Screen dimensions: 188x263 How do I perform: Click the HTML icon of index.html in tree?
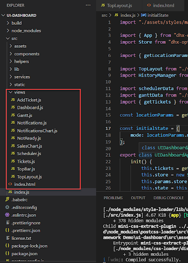coord(10,184)
